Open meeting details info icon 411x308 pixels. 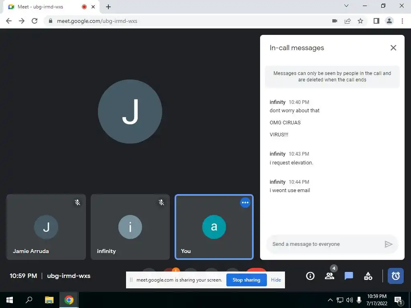click(310, 276)
